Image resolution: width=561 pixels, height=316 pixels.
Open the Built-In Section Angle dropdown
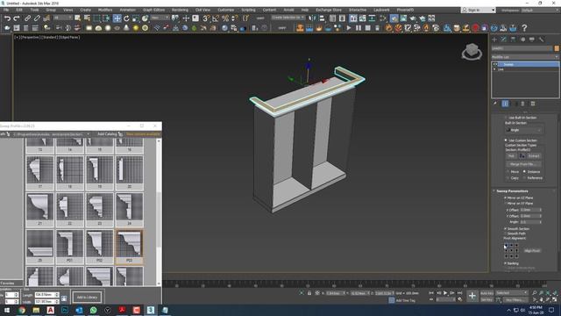[524, 130]
